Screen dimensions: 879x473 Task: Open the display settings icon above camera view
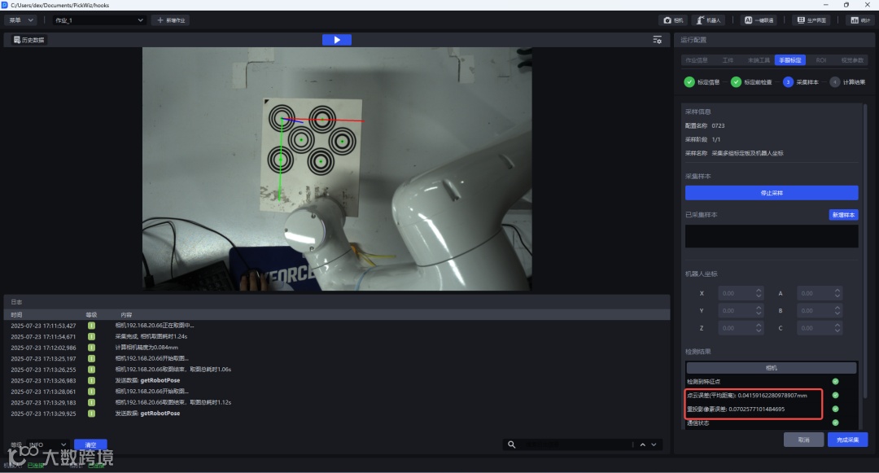click(x=657, y=40)
